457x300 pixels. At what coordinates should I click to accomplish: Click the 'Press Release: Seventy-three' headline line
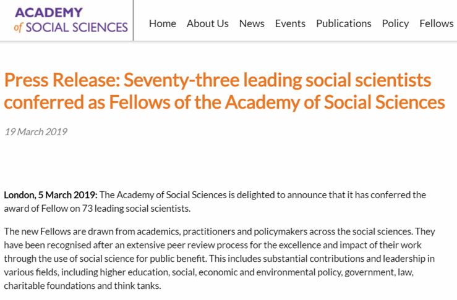click(x=218, y=80)
